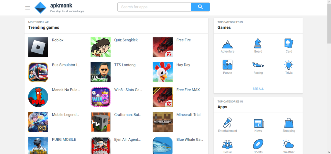This screenshot has height=154, width=331.
Task: Click the Ejen Ali: Agents title
Action: tap(127, 140)
